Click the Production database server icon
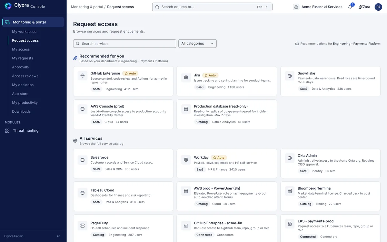387x242 pixels. point(186,109)
